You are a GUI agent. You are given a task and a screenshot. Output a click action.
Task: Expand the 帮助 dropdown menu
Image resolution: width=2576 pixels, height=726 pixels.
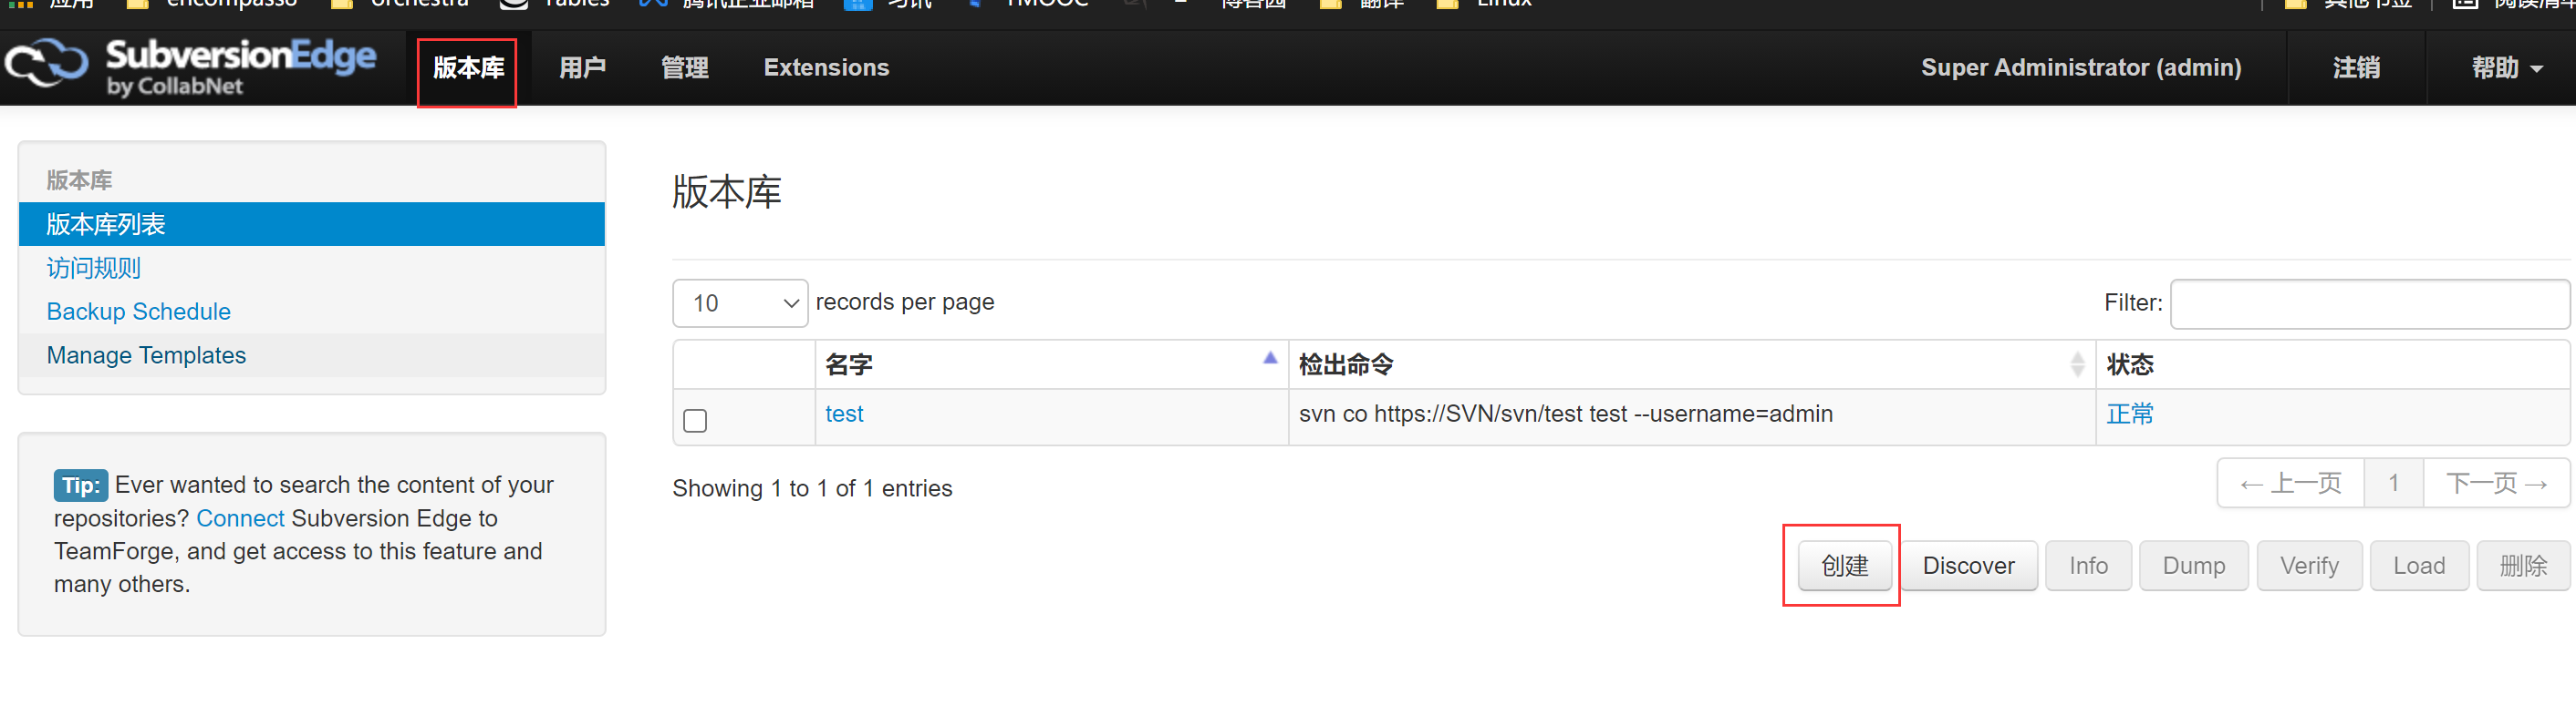tap(2507, 68)
